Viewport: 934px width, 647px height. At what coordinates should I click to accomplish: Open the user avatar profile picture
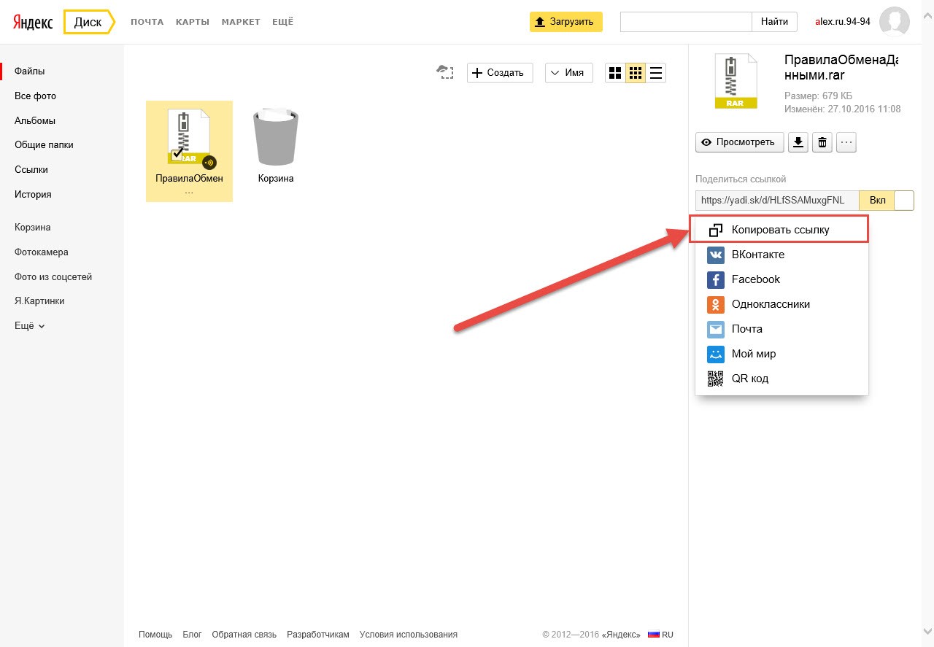895,22
